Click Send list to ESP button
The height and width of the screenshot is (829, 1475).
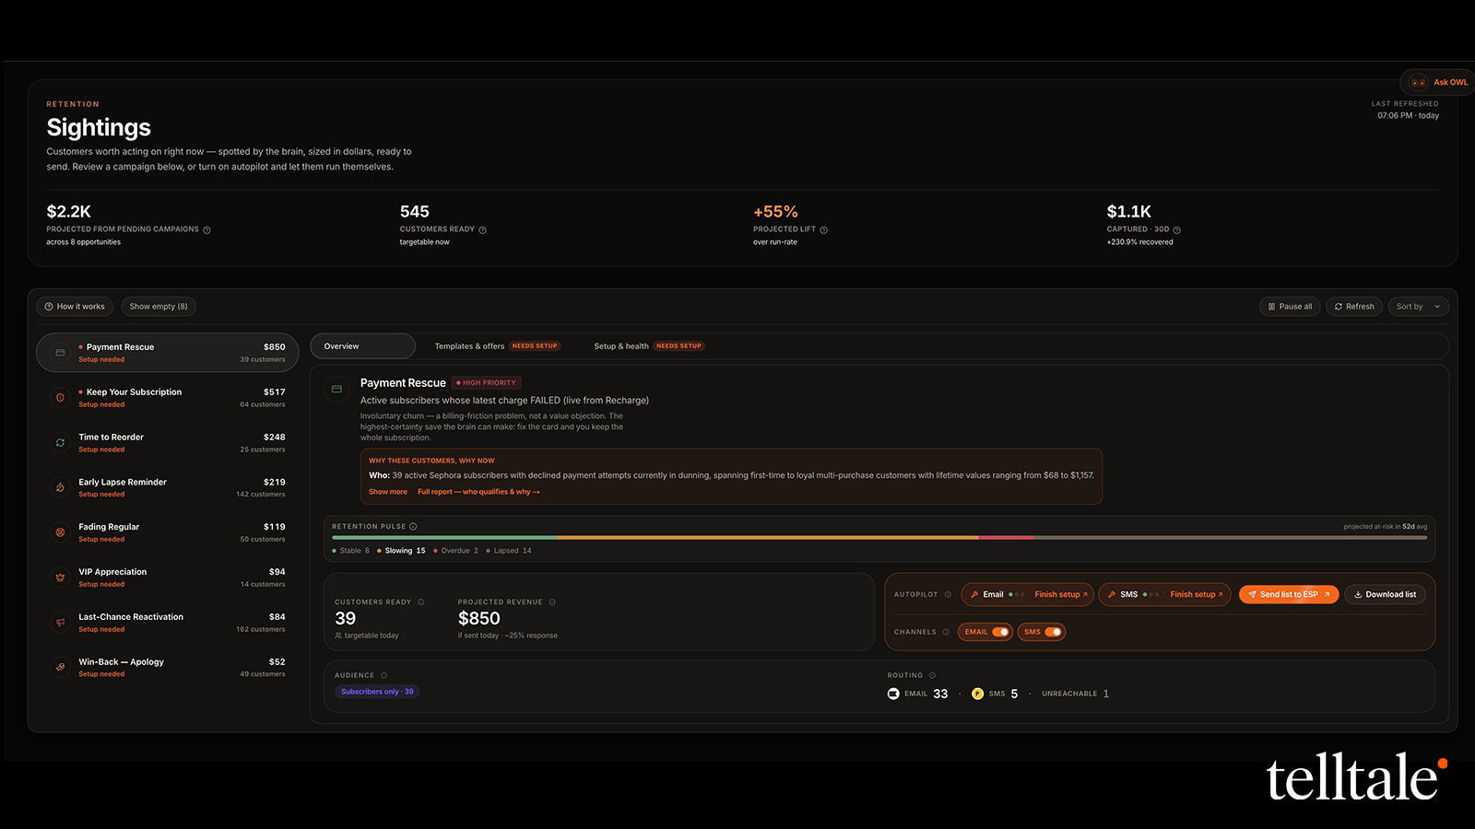point(1289,595)
